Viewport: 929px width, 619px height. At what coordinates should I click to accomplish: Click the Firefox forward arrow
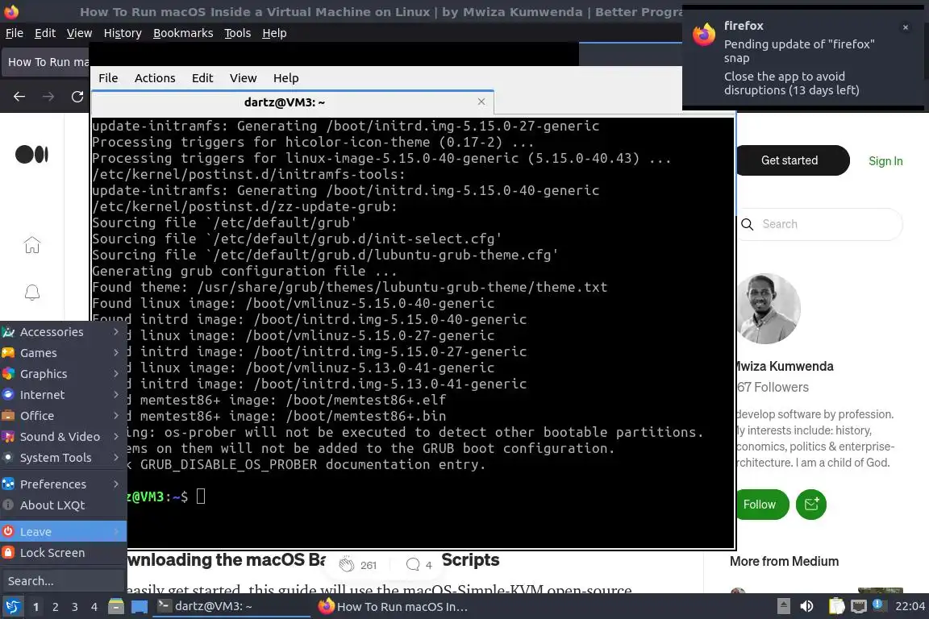click(48, 97)
